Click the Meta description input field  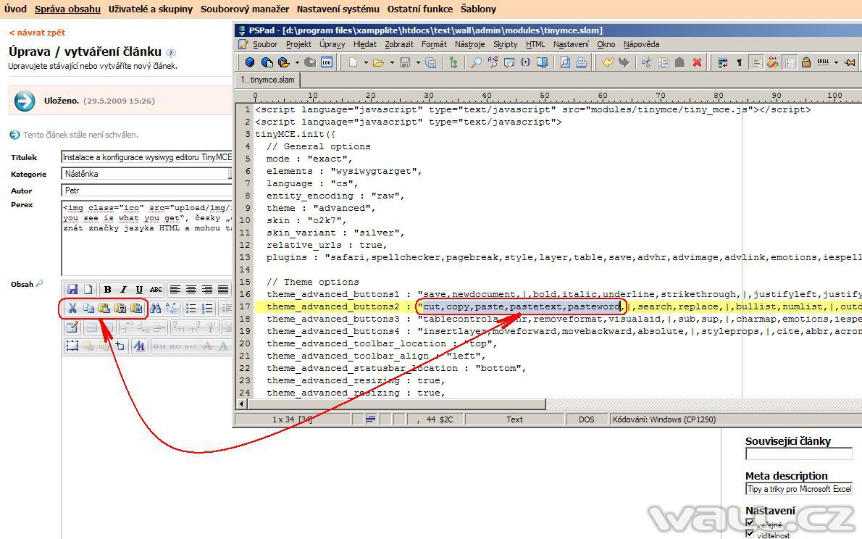pos(799,489)
